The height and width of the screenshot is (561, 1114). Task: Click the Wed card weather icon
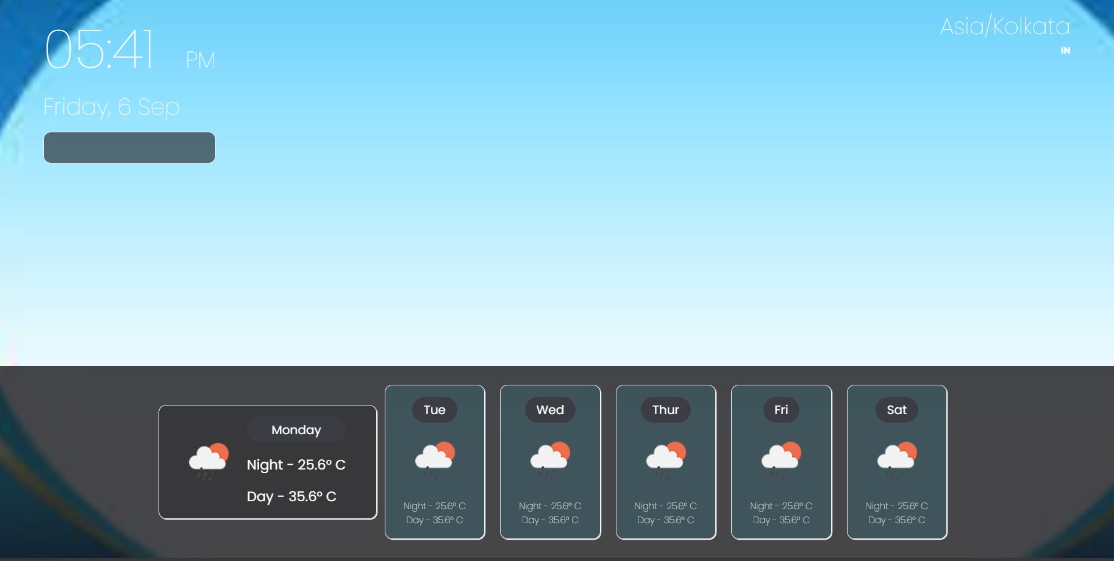550,460
